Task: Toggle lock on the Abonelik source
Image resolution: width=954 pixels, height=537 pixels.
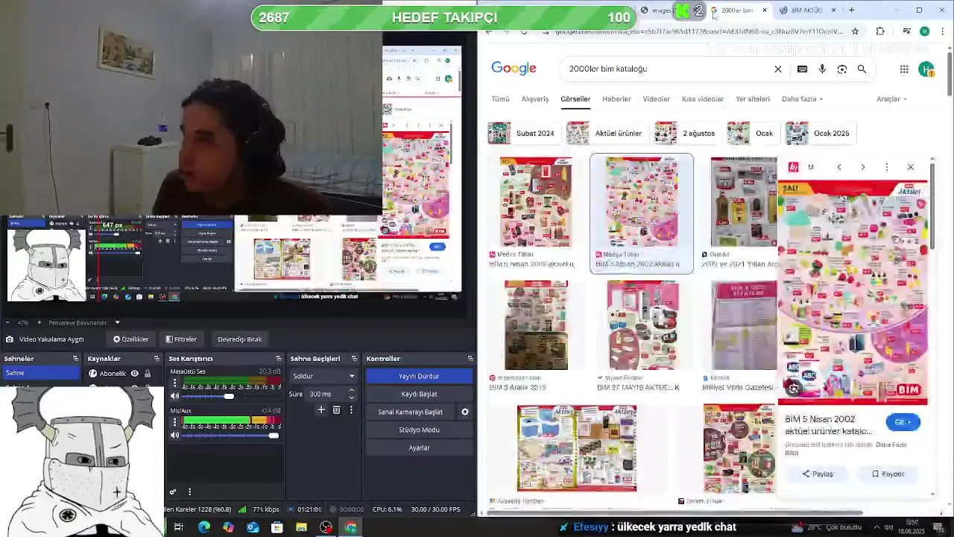Action: [148, 374]
